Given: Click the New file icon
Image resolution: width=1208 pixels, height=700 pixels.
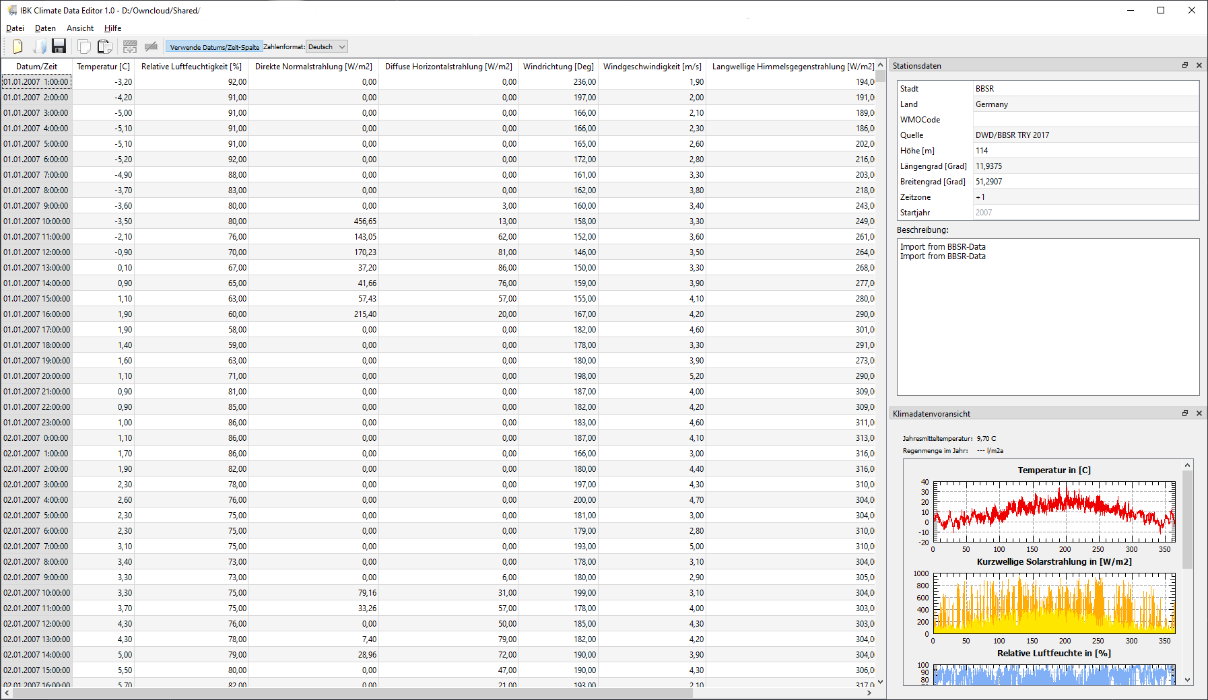Looking at the screenshot, I should 18,46.
